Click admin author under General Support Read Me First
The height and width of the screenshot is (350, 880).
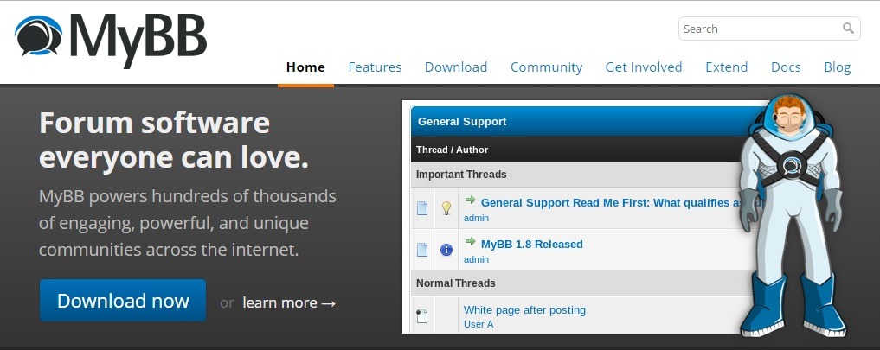[x=477, y=218]
